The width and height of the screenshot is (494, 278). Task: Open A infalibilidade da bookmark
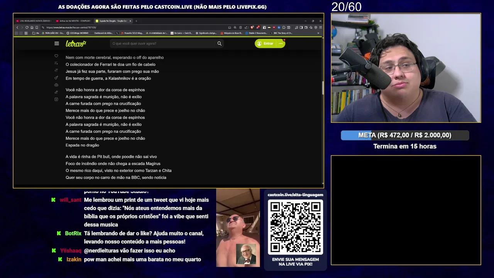[x=157, y=33]
